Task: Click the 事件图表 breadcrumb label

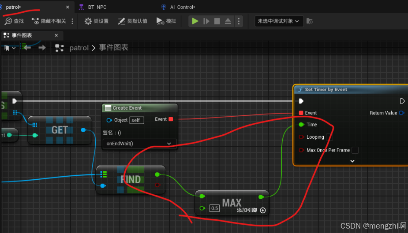Action: pos(114,48)
